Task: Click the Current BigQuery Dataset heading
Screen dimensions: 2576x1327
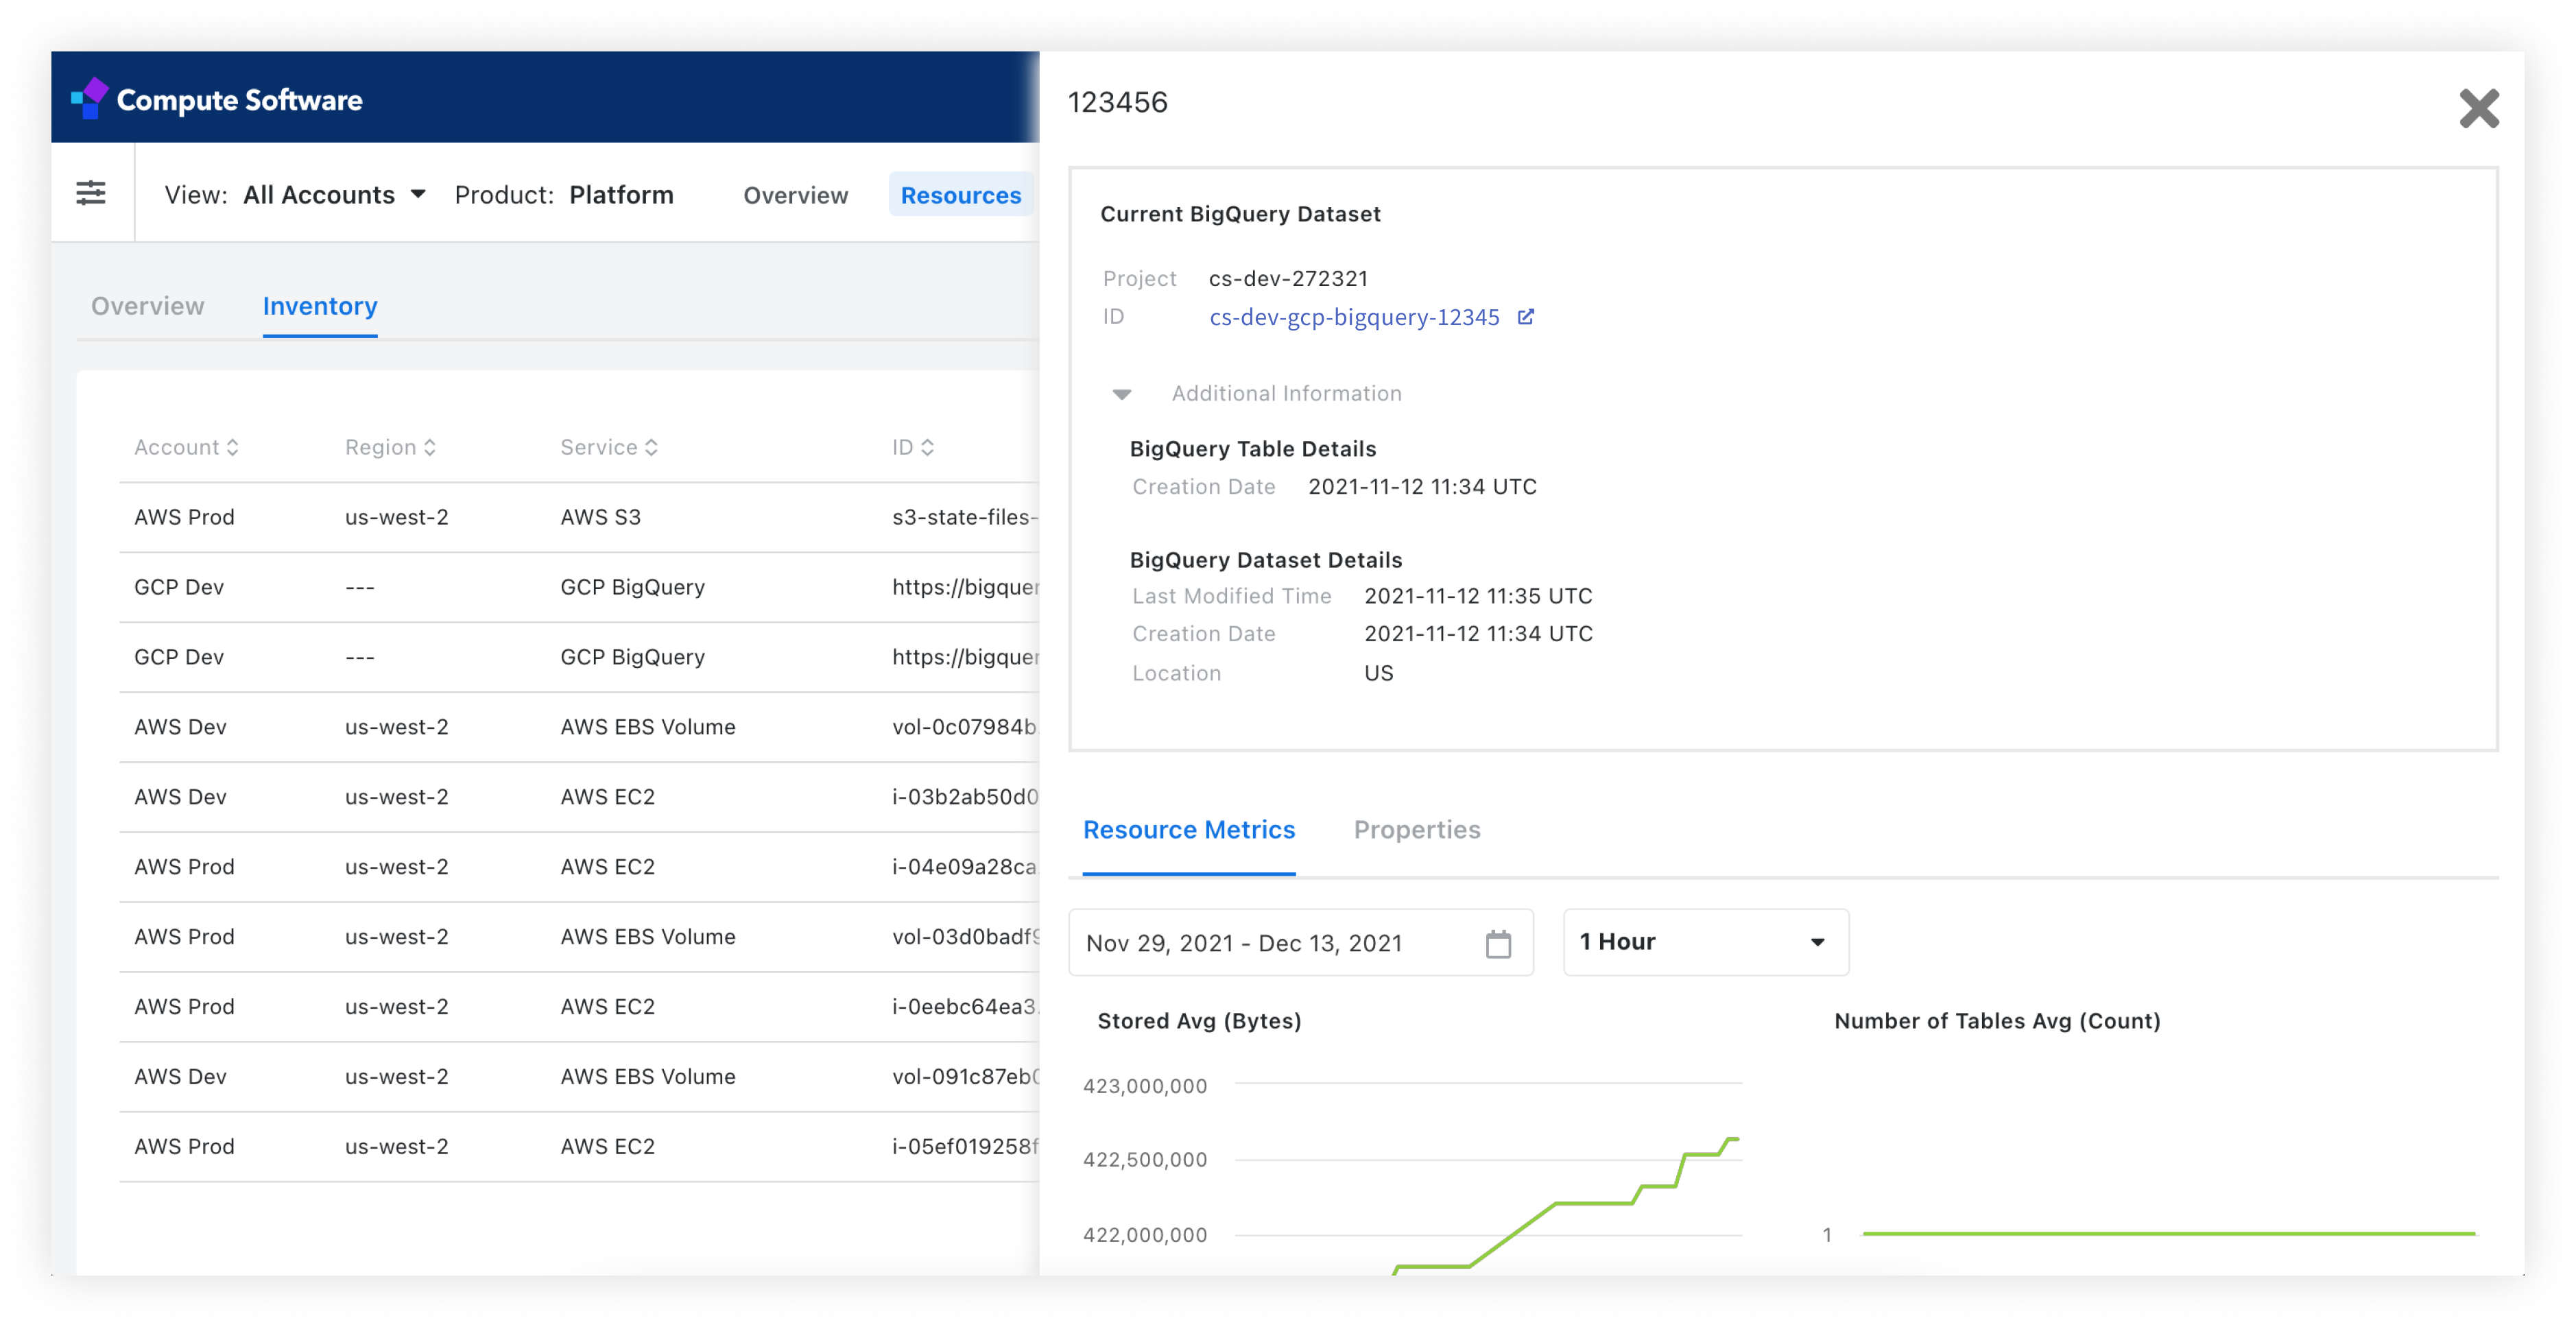Action: [1240, 214]
